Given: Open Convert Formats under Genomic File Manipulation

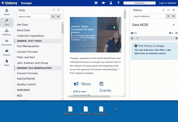Looking at the screenshot, I should click(x=27, y=73).
